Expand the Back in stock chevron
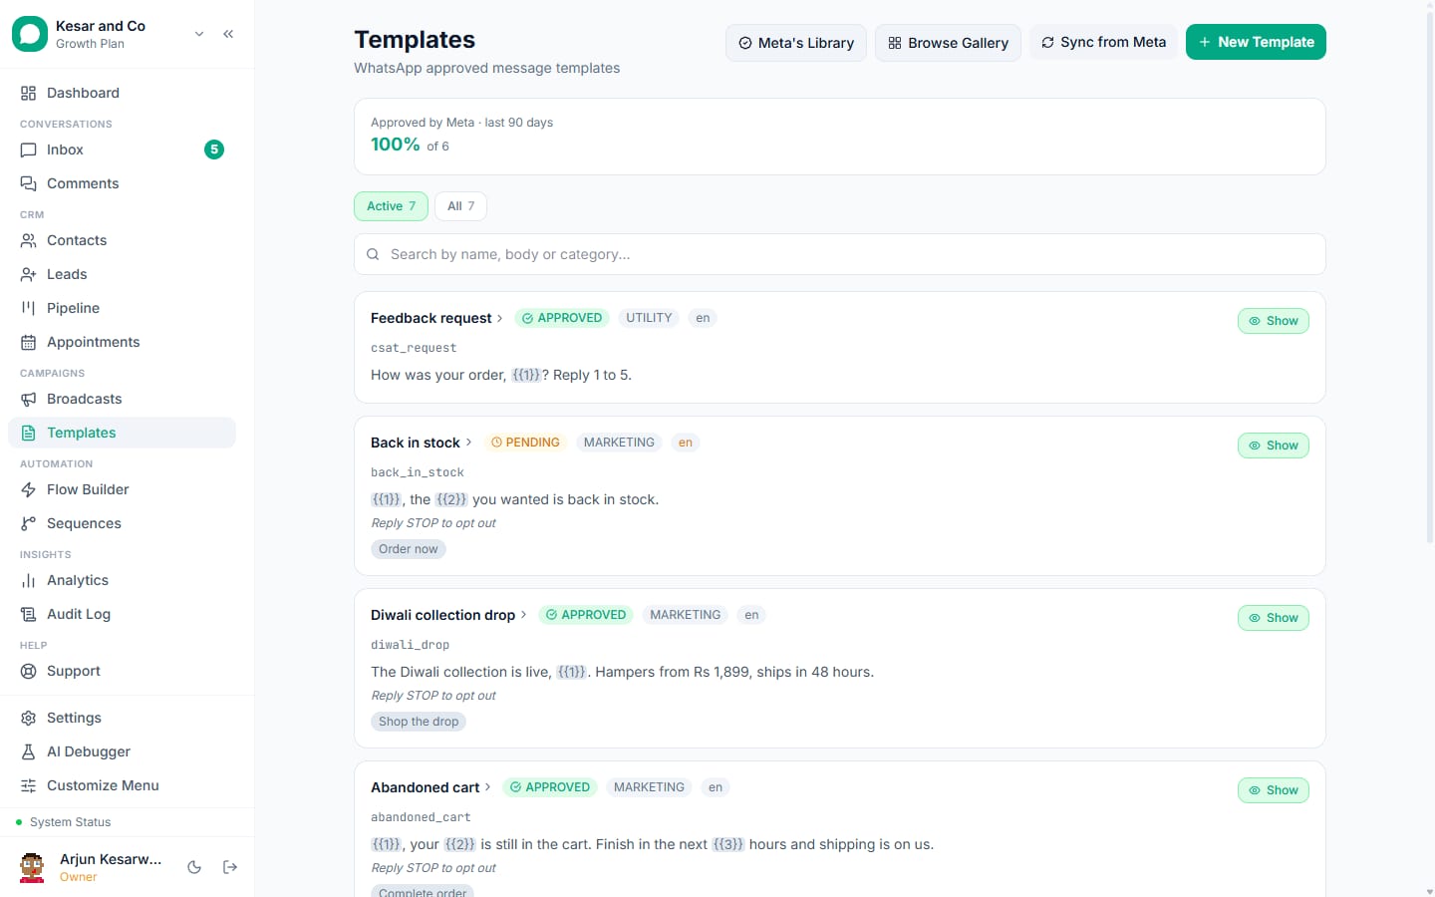This screenshot has width=1435, height=897. tap(468, 443)
